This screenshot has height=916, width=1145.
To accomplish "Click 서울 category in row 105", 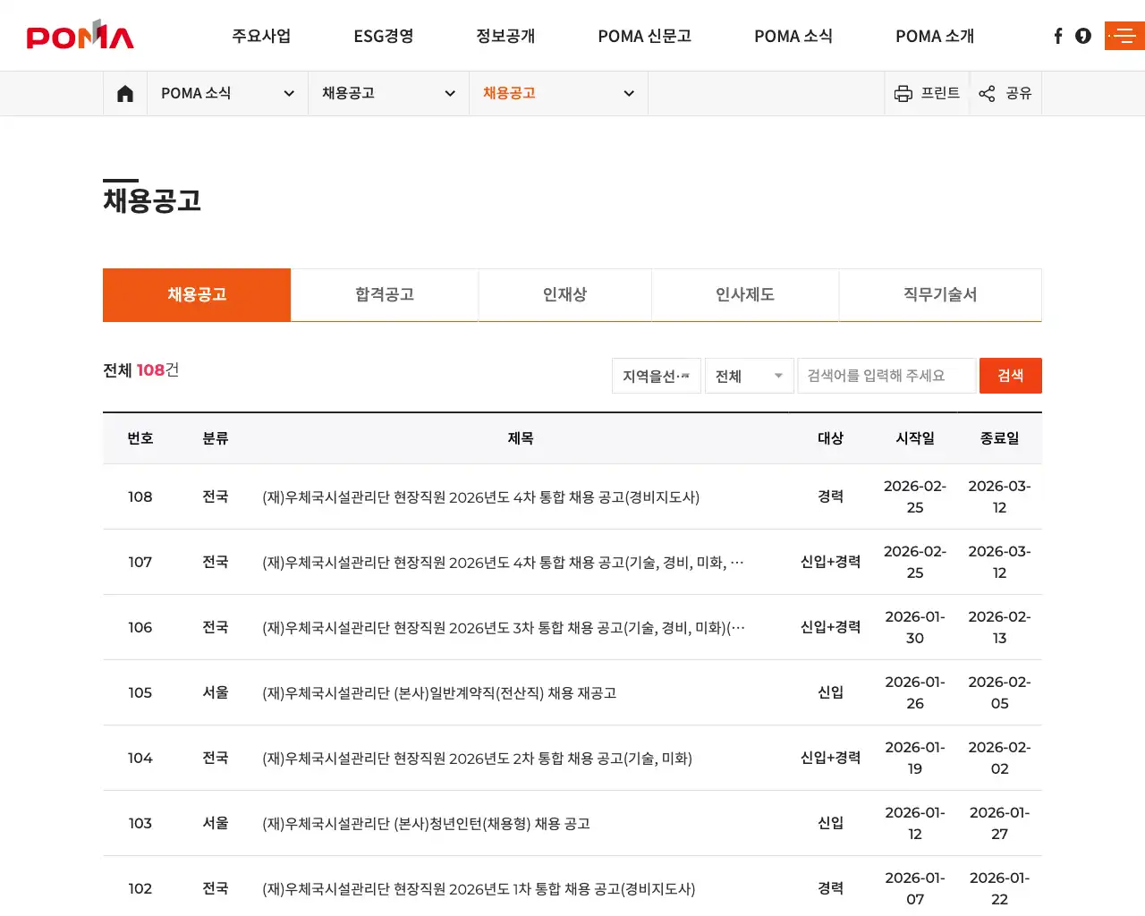I will click(216, 692).
